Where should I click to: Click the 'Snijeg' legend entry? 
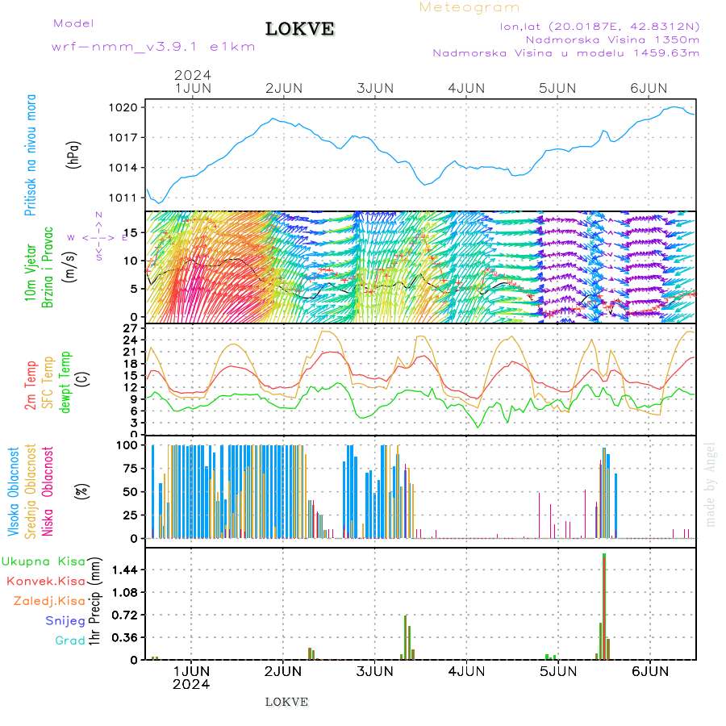point(65,621)
